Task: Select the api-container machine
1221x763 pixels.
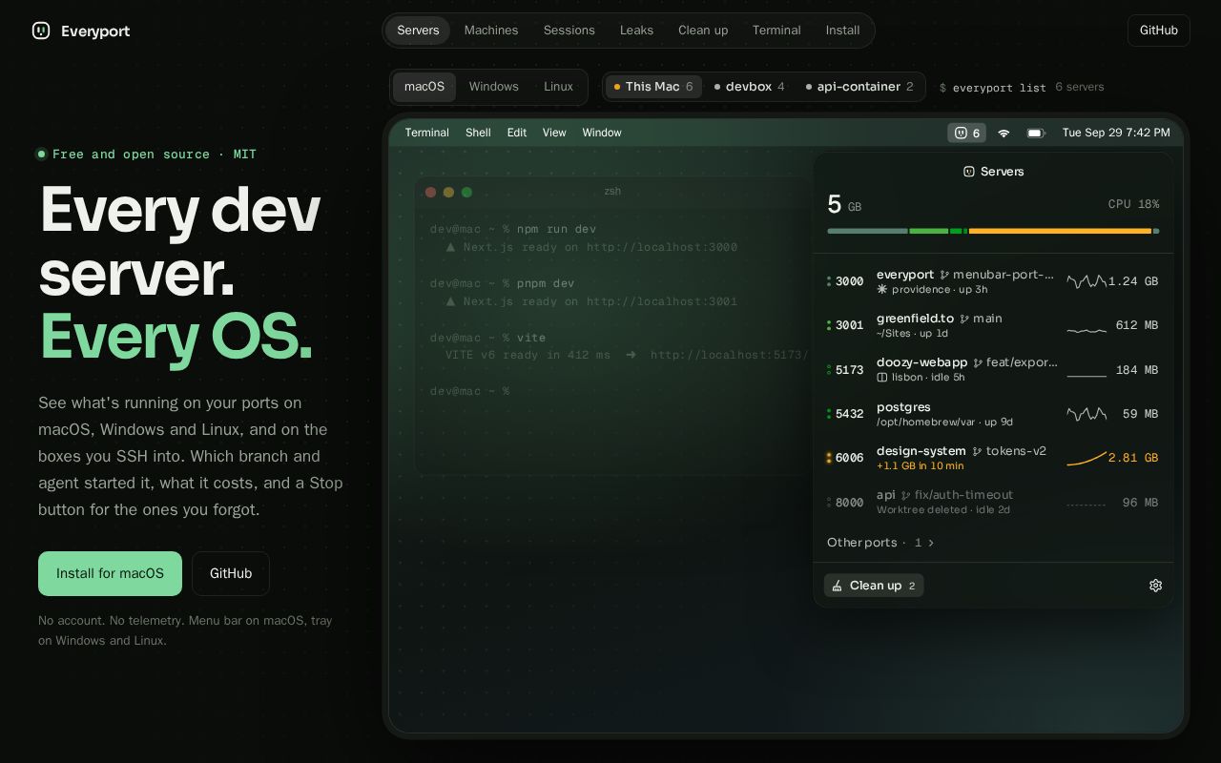Action: pos(859,87)
